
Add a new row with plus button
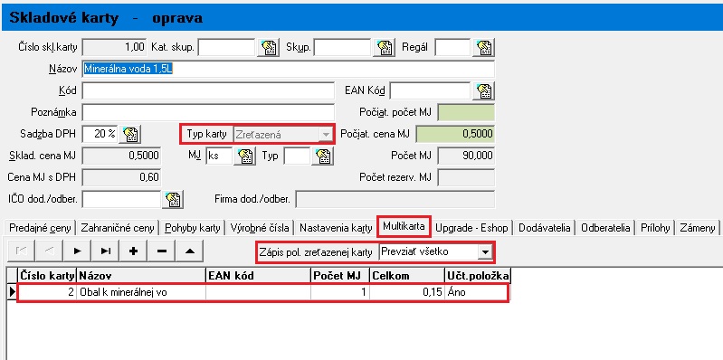point(134,251)
